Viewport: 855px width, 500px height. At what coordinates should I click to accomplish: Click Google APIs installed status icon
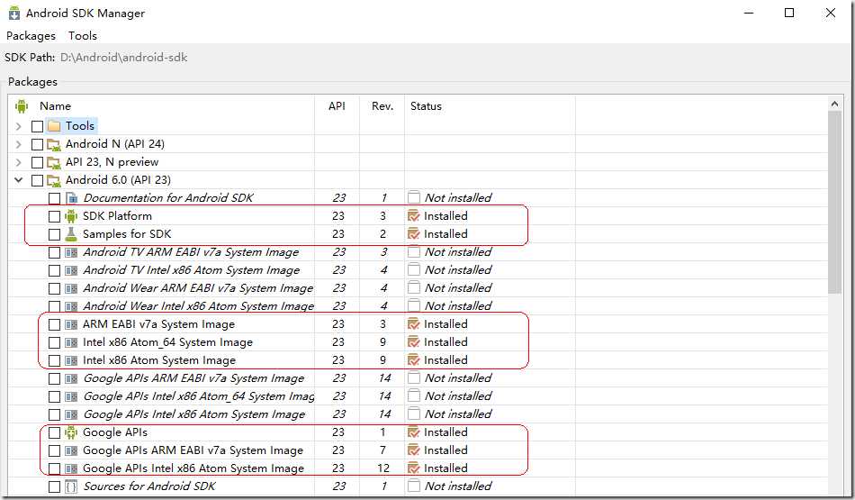(x=414, y=432)
